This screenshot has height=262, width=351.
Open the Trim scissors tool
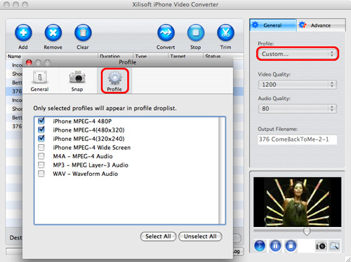point(225,33)
